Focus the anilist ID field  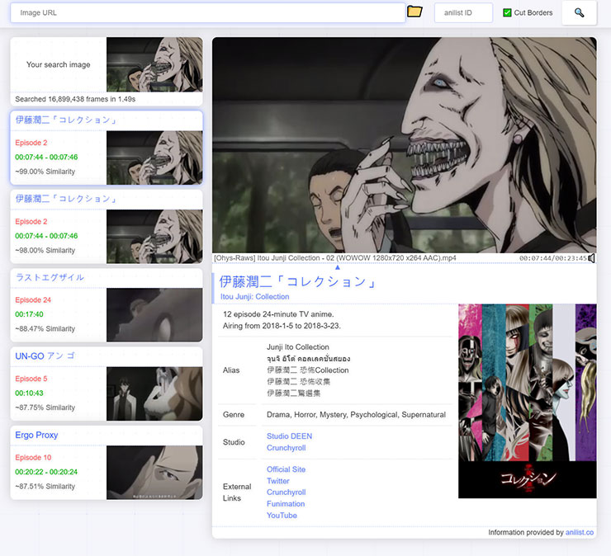click(x=463, y=13)
